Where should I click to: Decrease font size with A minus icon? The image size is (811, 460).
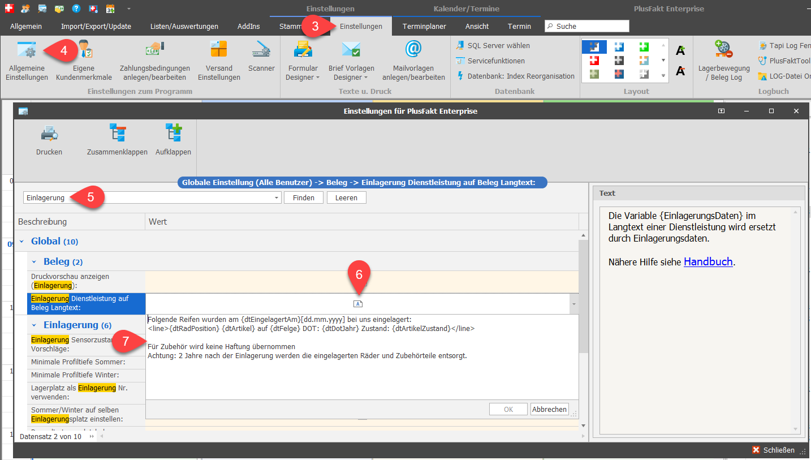[x=680, y=70]
